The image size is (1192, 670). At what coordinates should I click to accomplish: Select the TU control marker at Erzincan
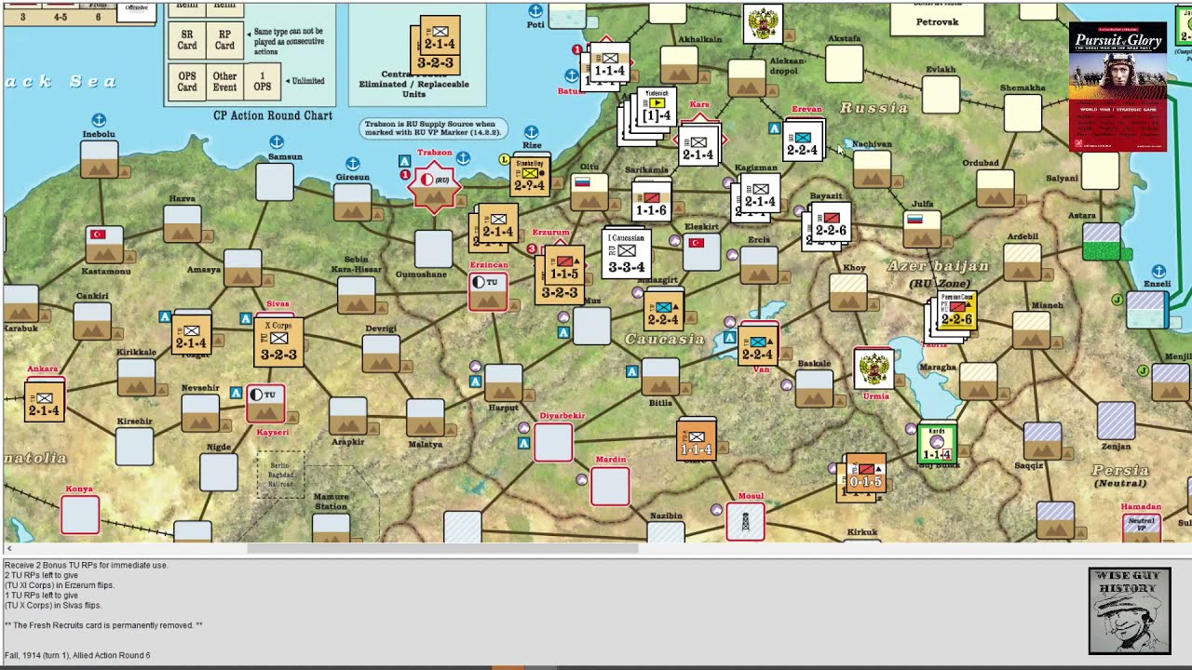tap(488, 290)
